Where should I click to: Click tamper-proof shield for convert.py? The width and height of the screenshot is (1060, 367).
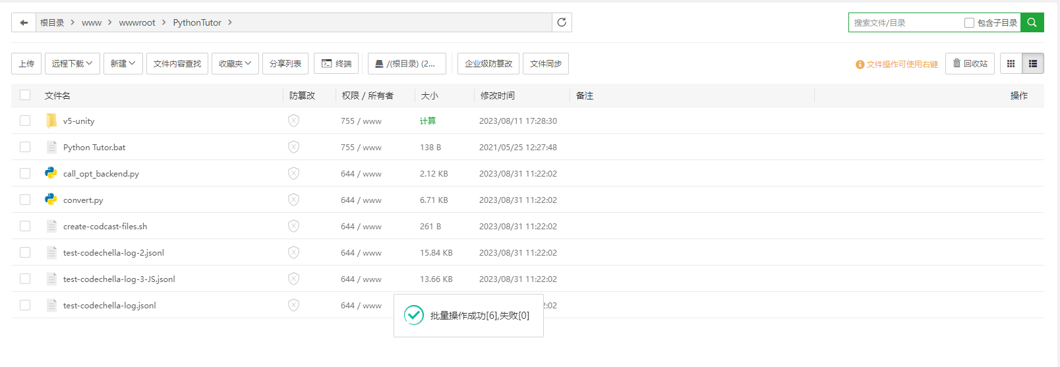click(294, 200)
